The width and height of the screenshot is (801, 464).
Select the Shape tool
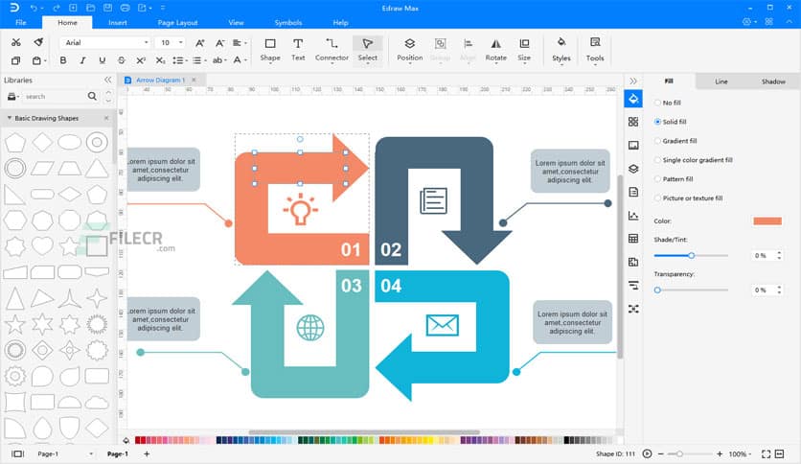point(270,50)
